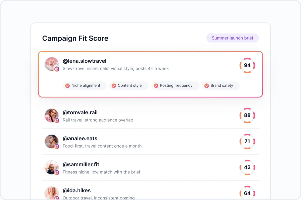
Task: Open @lena.slowtravel username
Action: click(x=85, y=61)
